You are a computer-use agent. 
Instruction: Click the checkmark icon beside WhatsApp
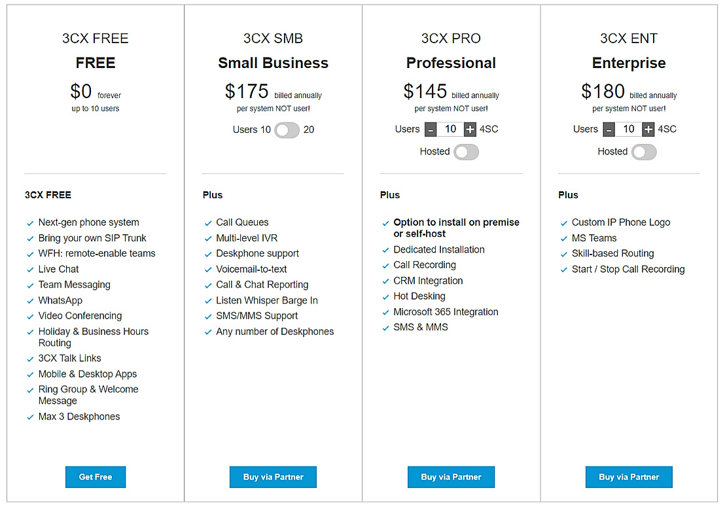click(x=29, y=300)
